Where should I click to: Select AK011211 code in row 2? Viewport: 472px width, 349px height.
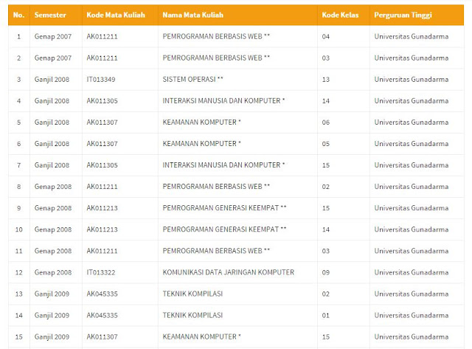tap(102, 58)
